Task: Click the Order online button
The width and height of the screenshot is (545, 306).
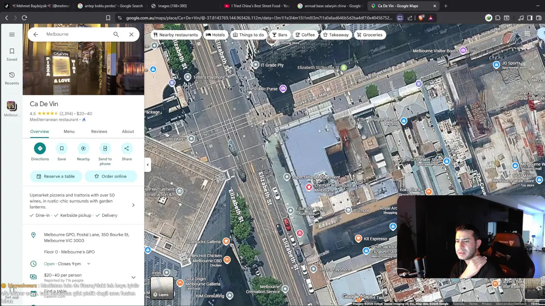Action: point(111,176)
